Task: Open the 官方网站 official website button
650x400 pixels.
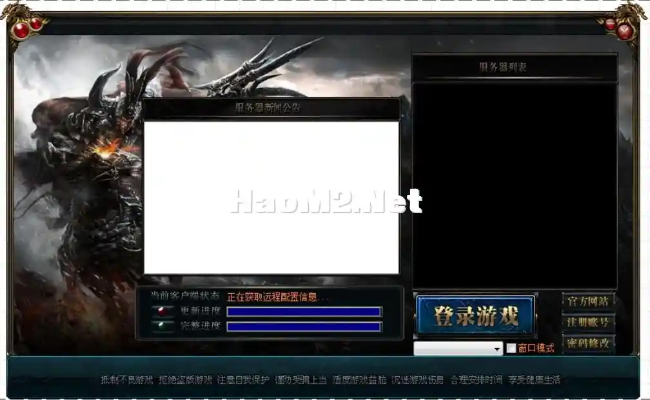Action: point(588,301)
